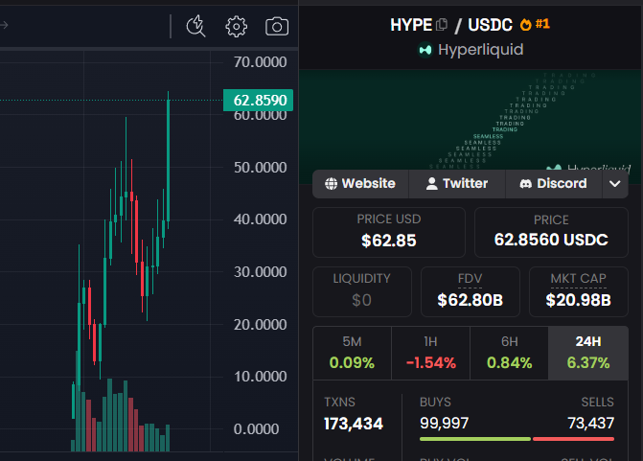
Task: Click the Hyperliquid logo icon
Action: pyautogui.click(x=425, y=50)
